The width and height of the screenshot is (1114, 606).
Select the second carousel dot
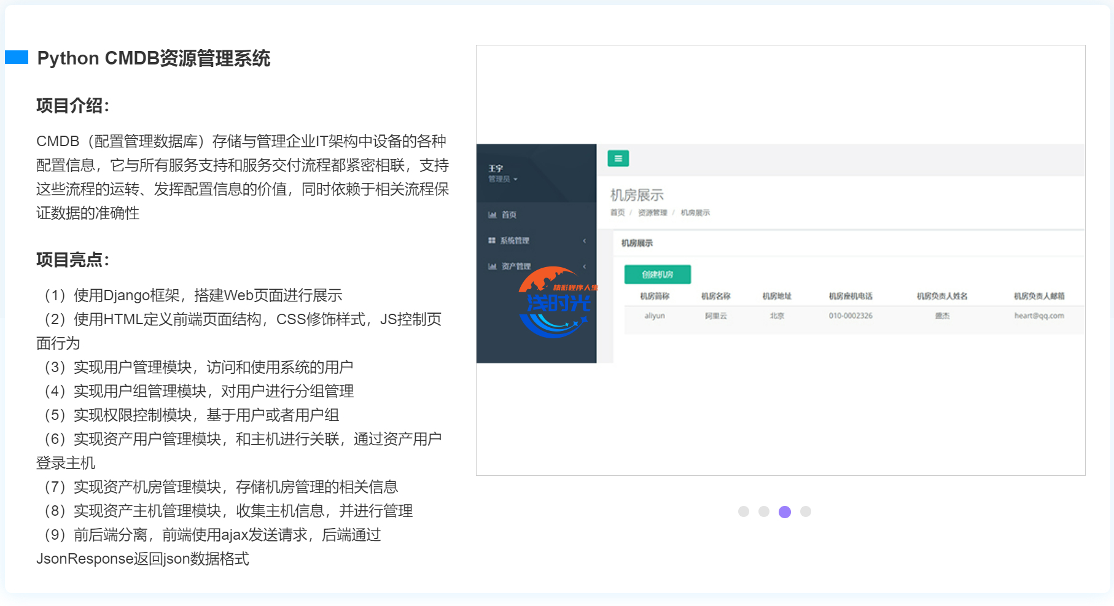coord(763,511)
